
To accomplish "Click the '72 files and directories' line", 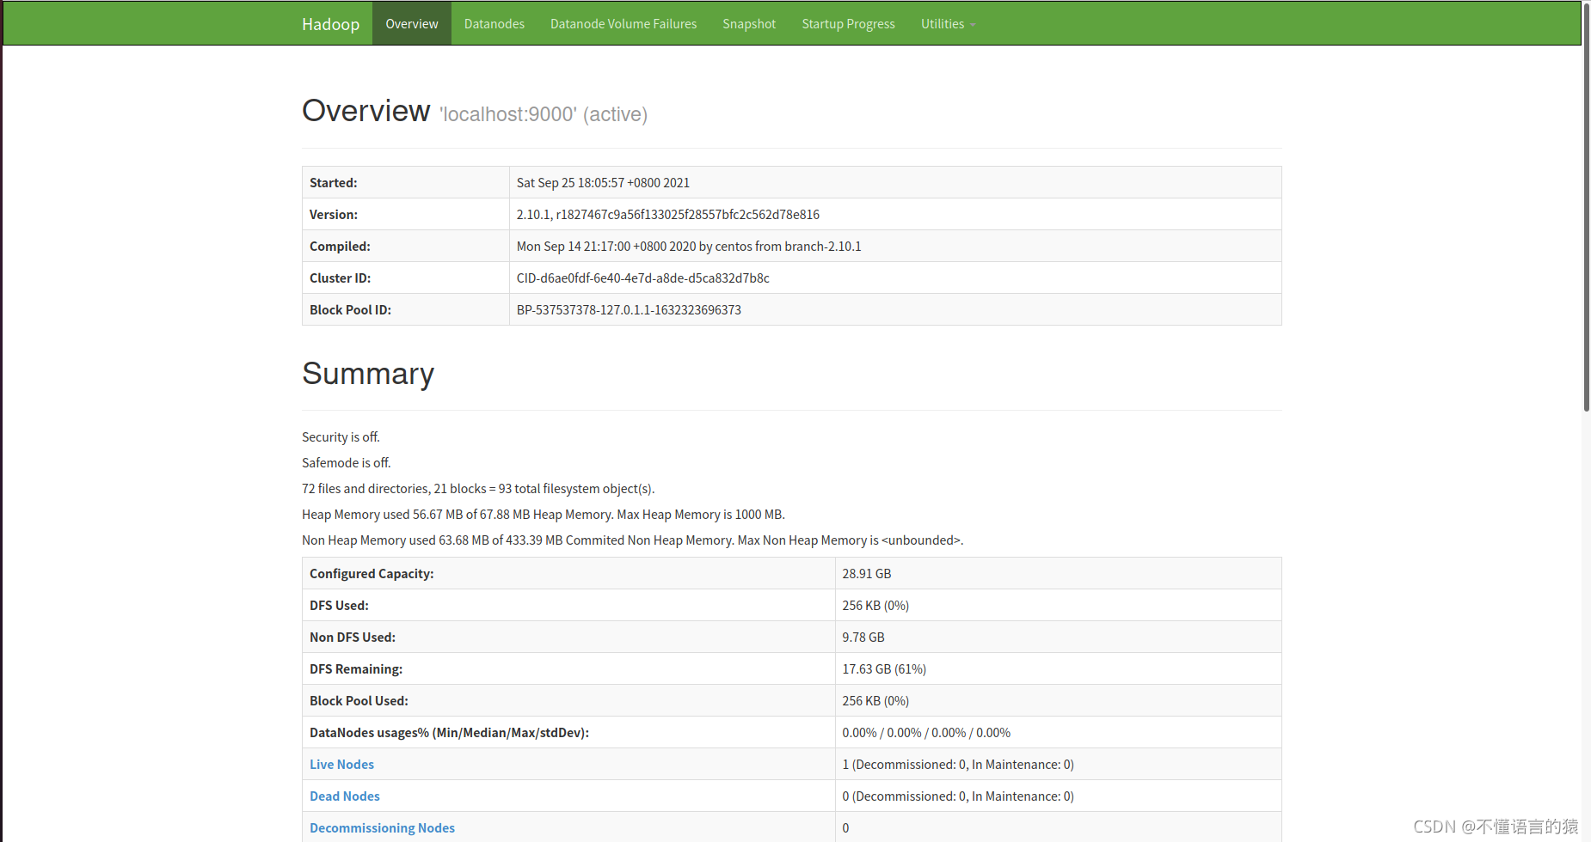I will point(478,489).
